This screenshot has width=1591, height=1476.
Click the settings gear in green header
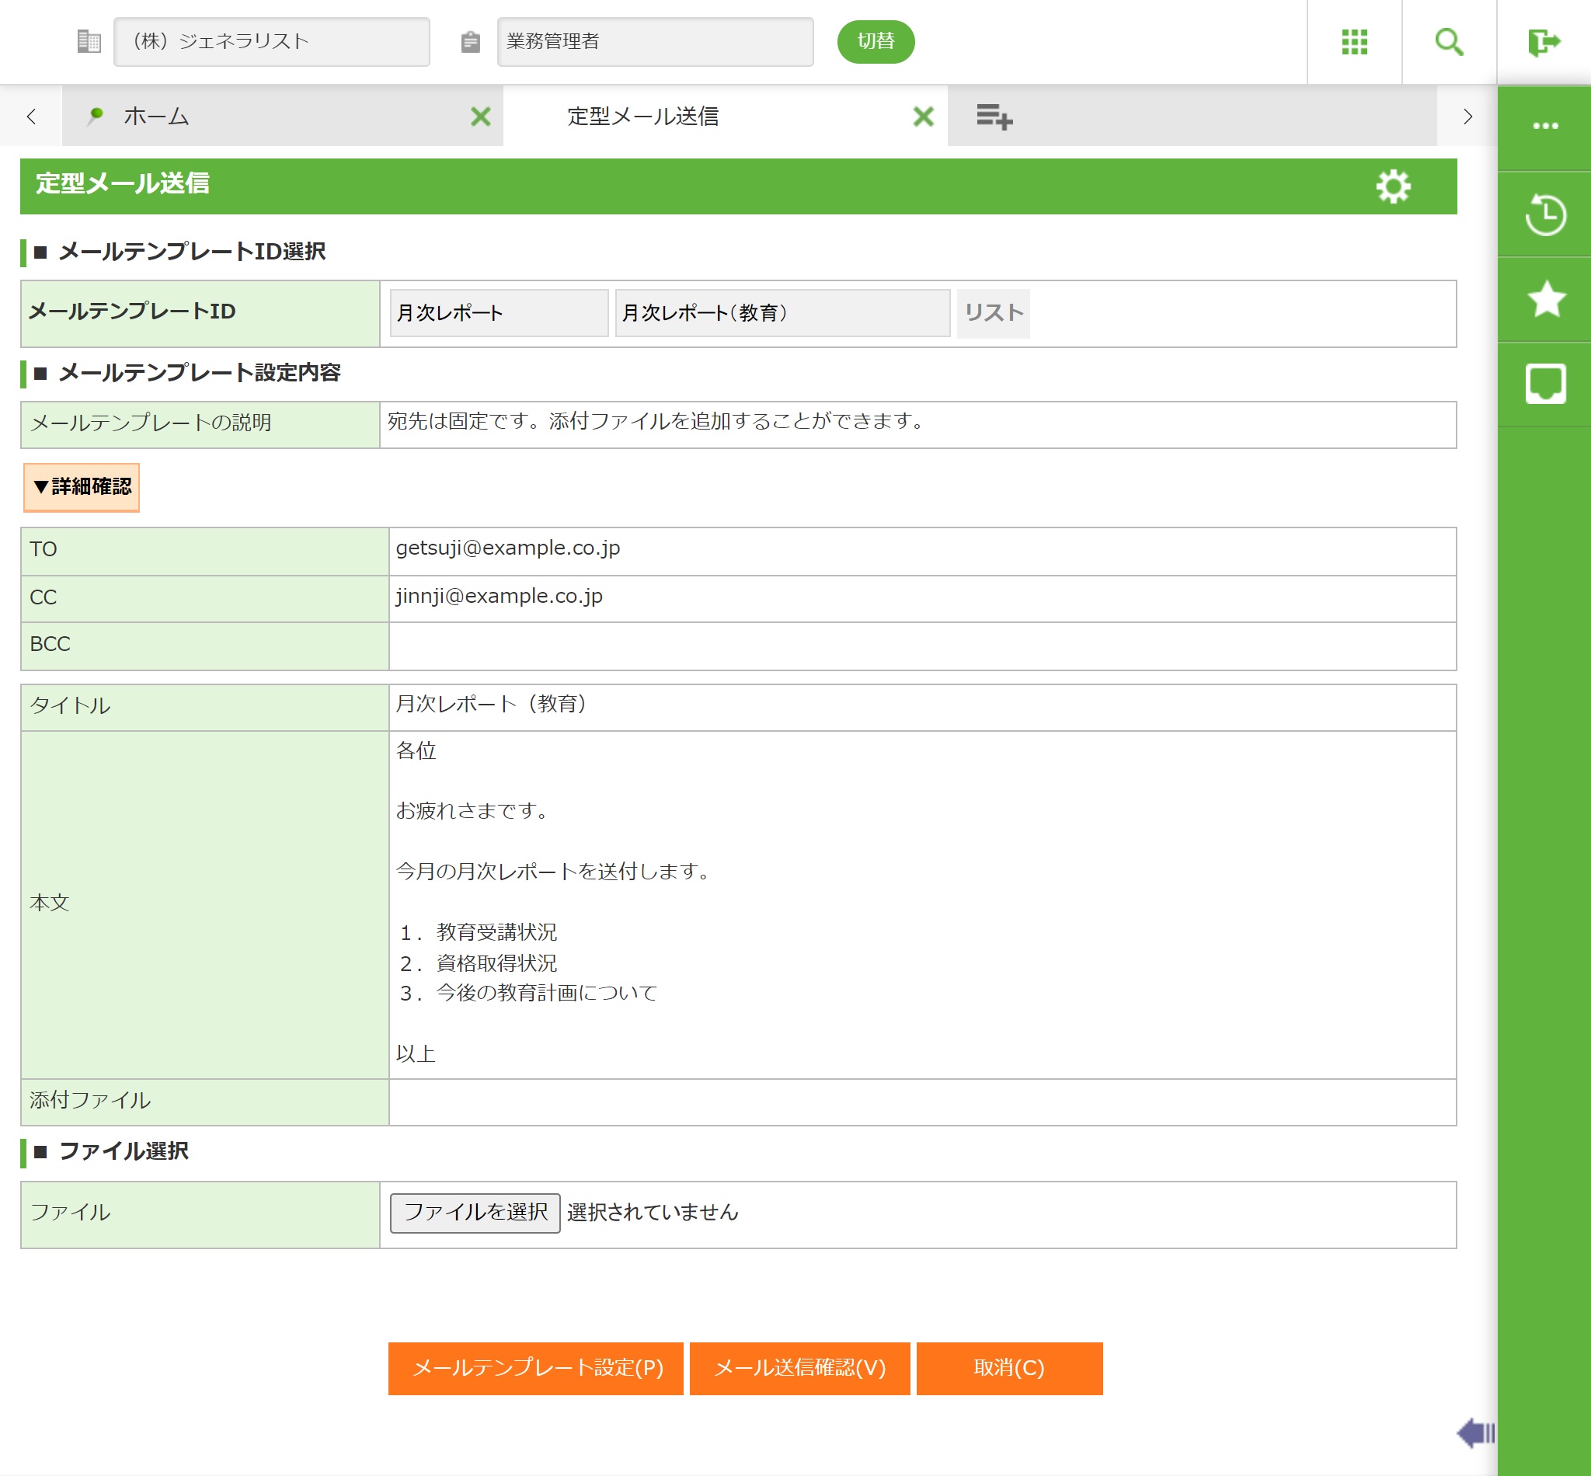(1393, 186)
